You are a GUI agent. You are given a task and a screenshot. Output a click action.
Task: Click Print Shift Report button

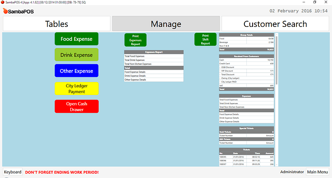coord(205,39)
